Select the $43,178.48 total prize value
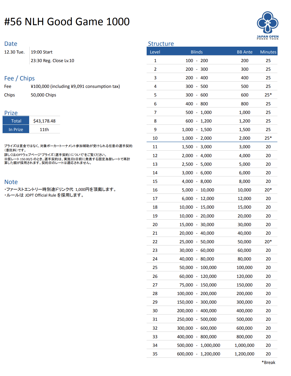This screenshot has width=291, height=376. 44,121
